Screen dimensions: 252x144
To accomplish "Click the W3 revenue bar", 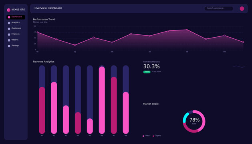I will click(66, 120).
